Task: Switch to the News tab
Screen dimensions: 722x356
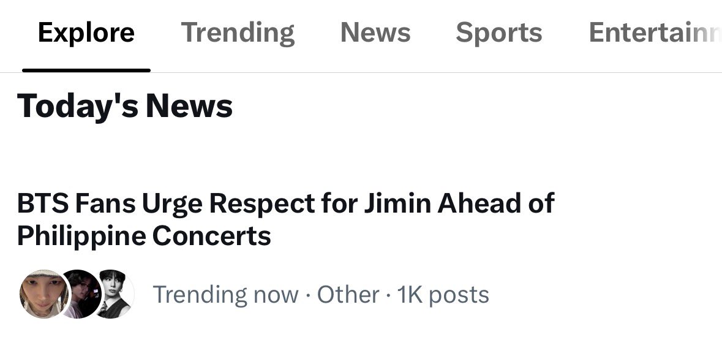Action: click(x=375, y=32)
